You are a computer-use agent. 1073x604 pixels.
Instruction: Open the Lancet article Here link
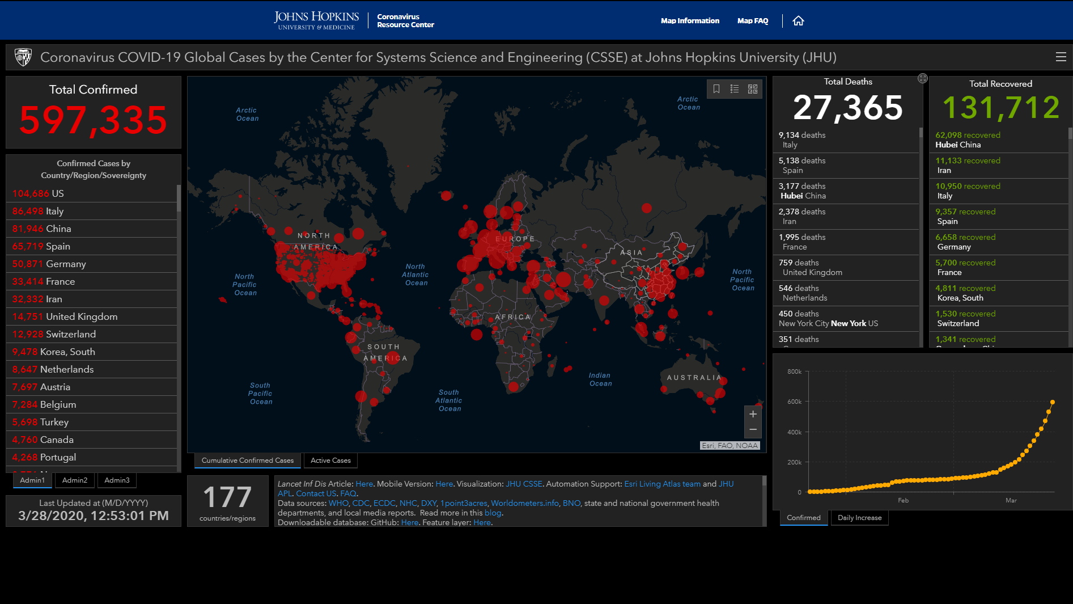(x=364, y=484)
